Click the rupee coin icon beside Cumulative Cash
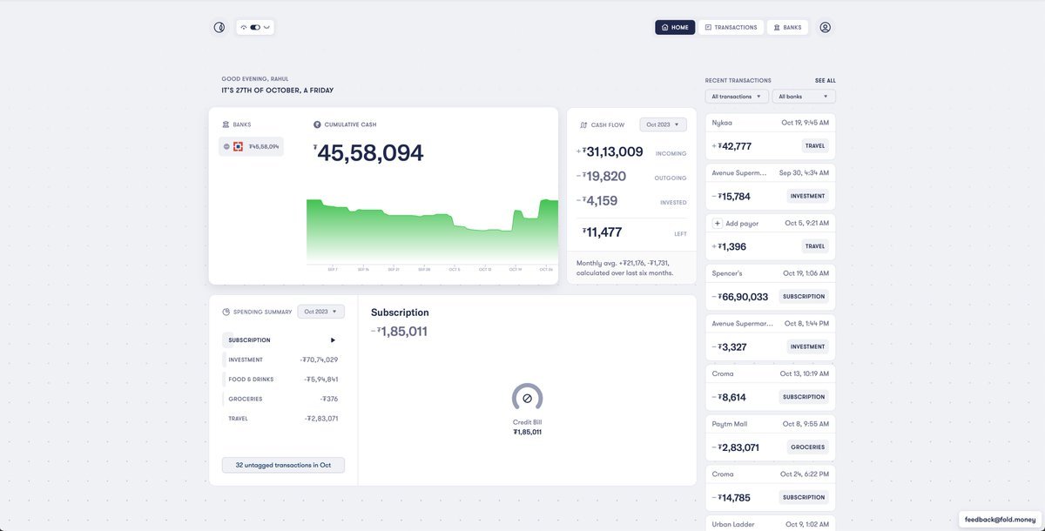The width and height of the screenshot is (1045, 531). [317, 124]
